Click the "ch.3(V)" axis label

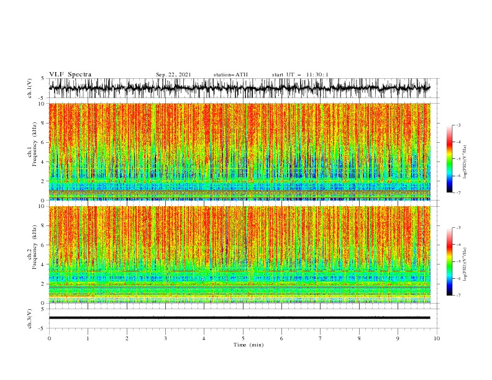[30, 319]
